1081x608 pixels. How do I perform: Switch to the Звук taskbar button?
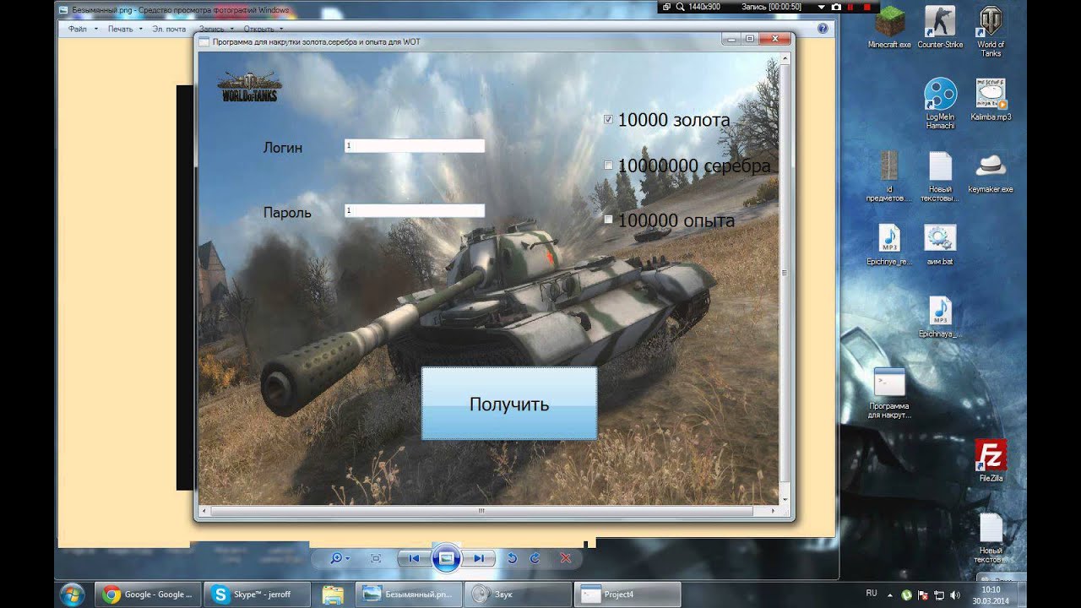(x=518, y=594)
